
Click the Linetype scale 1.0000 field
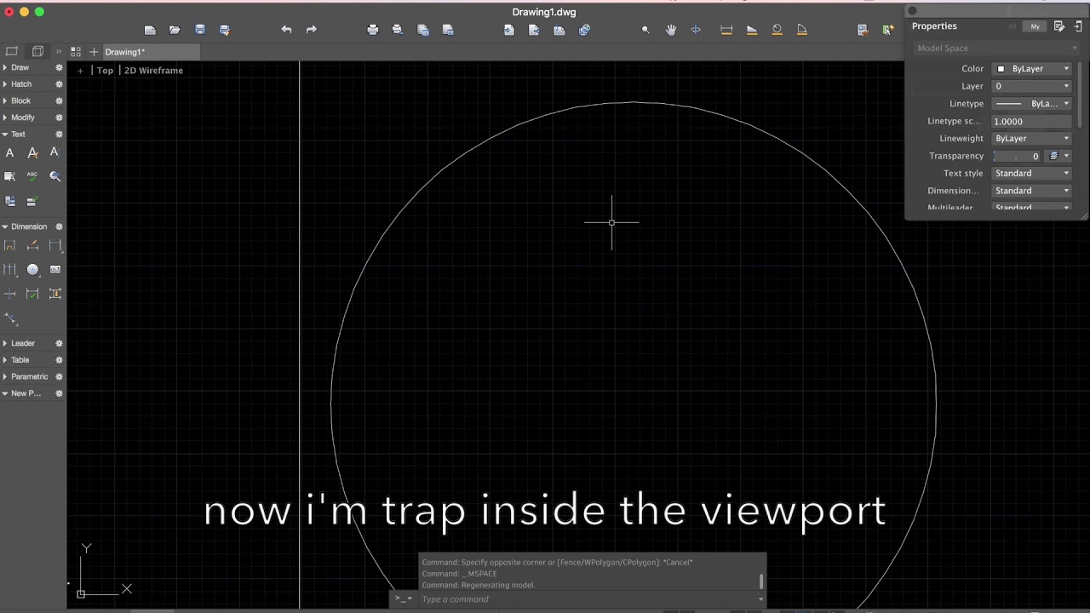(1032, 122)
